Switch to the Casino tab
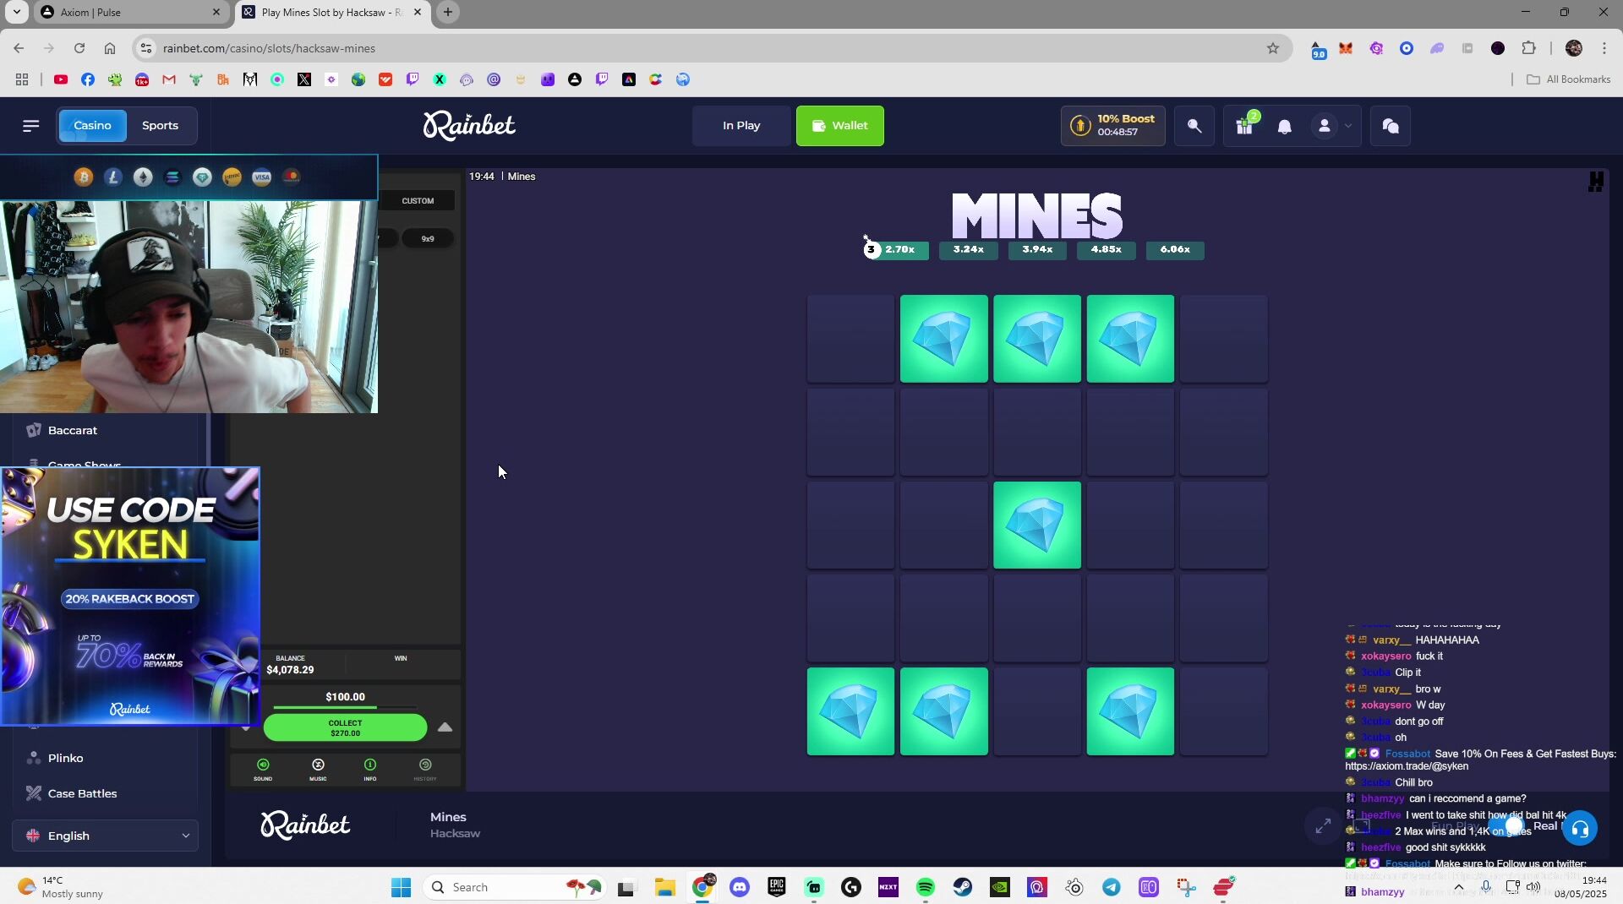Image resolution: width=1623 pixels, height=904 pixels. (92, 126)
